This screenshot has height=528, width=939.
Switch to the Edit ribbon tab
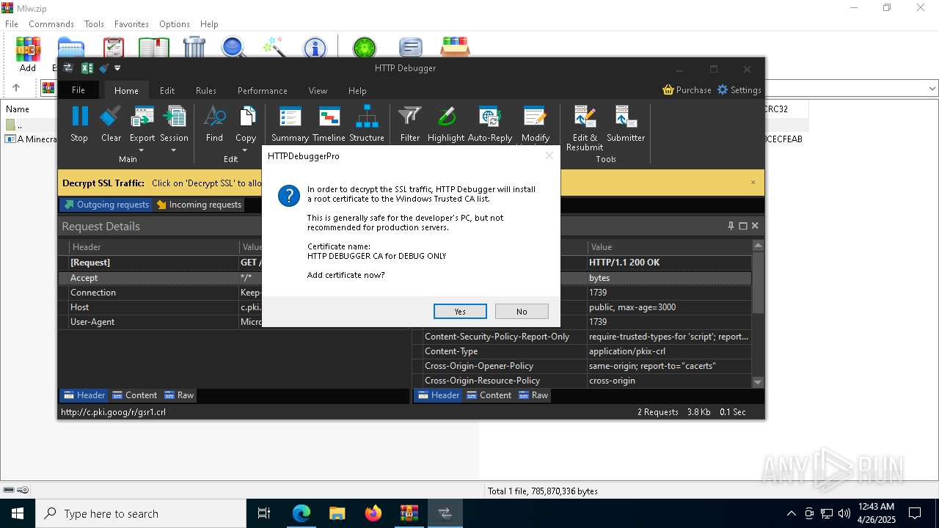(x=167, y=90)
